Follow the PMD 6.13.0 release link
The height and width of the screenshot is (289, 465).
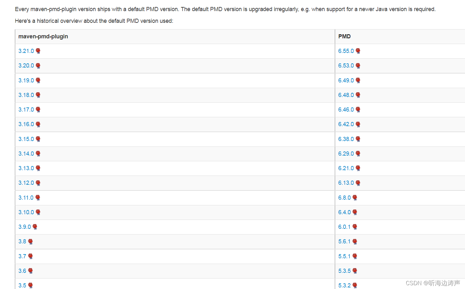coord(346,183)
